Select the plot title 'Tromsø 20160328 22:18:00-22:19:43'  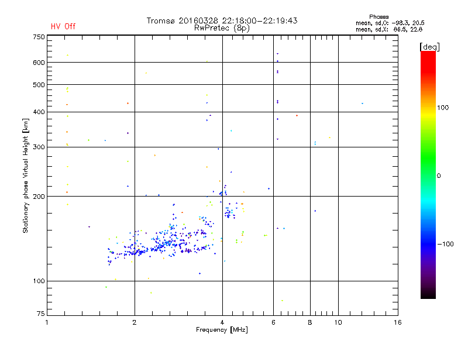point(222,20)
